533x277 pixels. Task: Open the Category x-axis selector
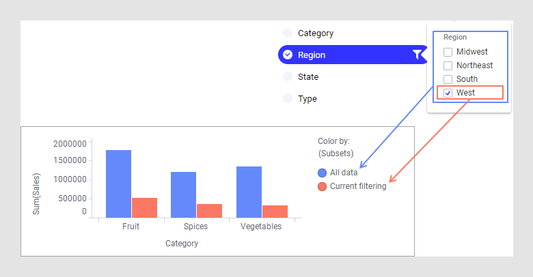tap(182, 243)
